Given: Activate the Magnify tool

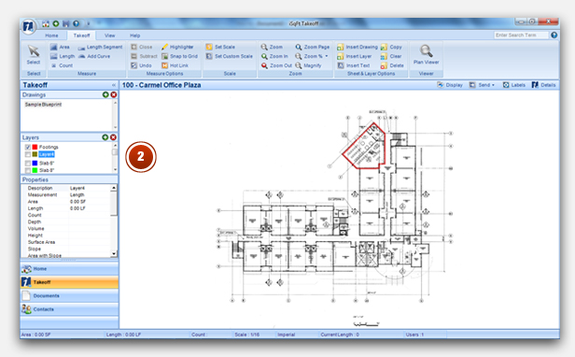Looking at the screenshot, I should (308, 65).
